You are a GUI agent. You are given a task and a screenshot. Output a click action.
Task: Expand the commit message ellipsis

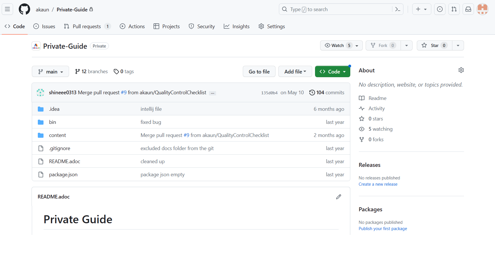point(212,93)
